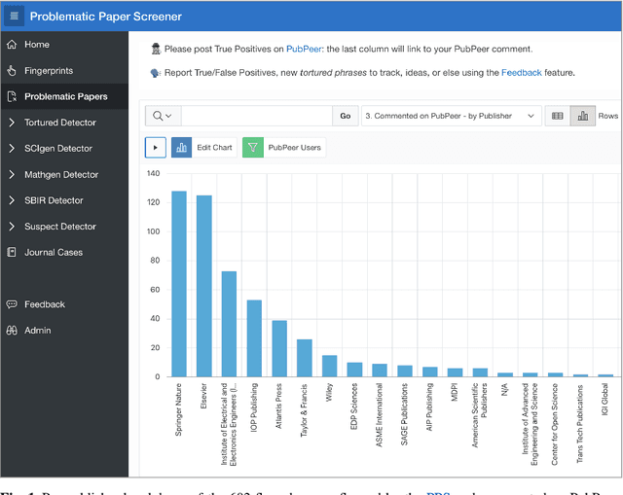623x495 pixels.
Task: Expand the Tortured Detector tree item
Action: (12, 124)
